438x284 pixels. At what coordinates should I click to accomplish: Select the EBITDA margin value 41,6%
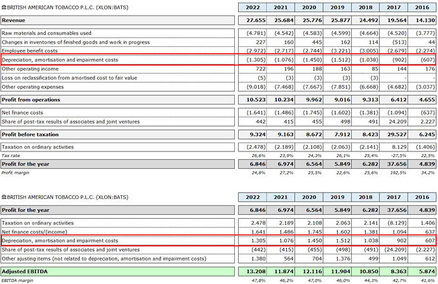(428, 280)
